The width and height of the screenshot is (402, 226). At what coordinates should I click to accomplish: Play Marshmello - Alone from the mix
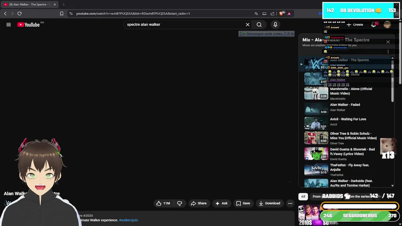click(351, 91)
